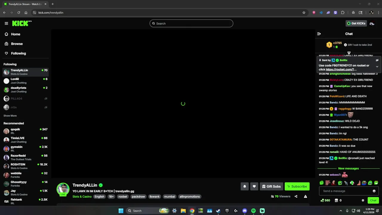Reload the page in Chrome

(x=19, y=13)
